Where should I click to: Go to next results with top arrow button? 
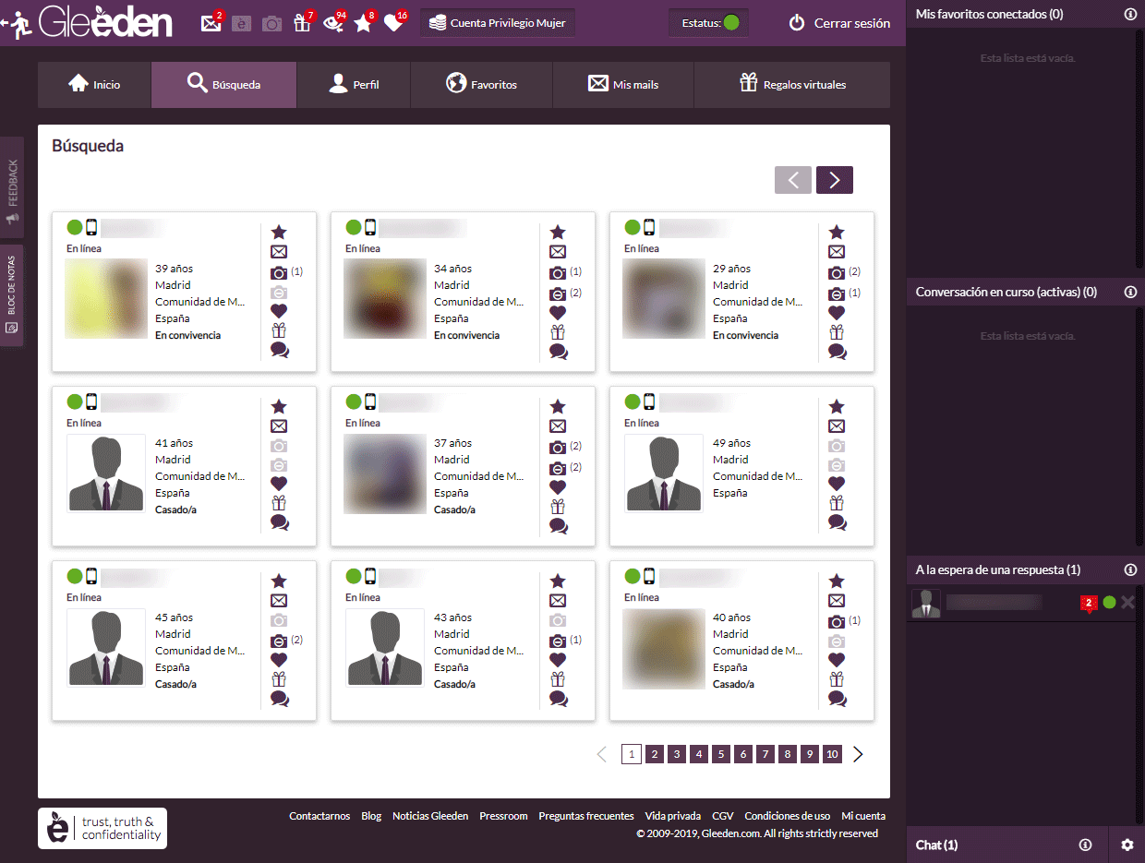pos(835,180)
